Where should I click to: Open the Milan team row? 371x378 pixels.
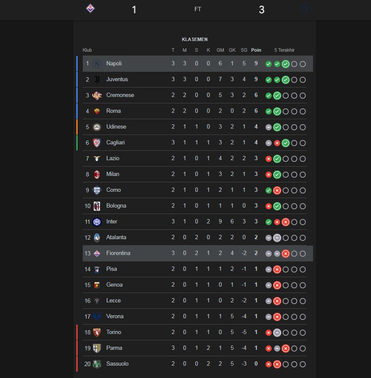pos(194,174)
